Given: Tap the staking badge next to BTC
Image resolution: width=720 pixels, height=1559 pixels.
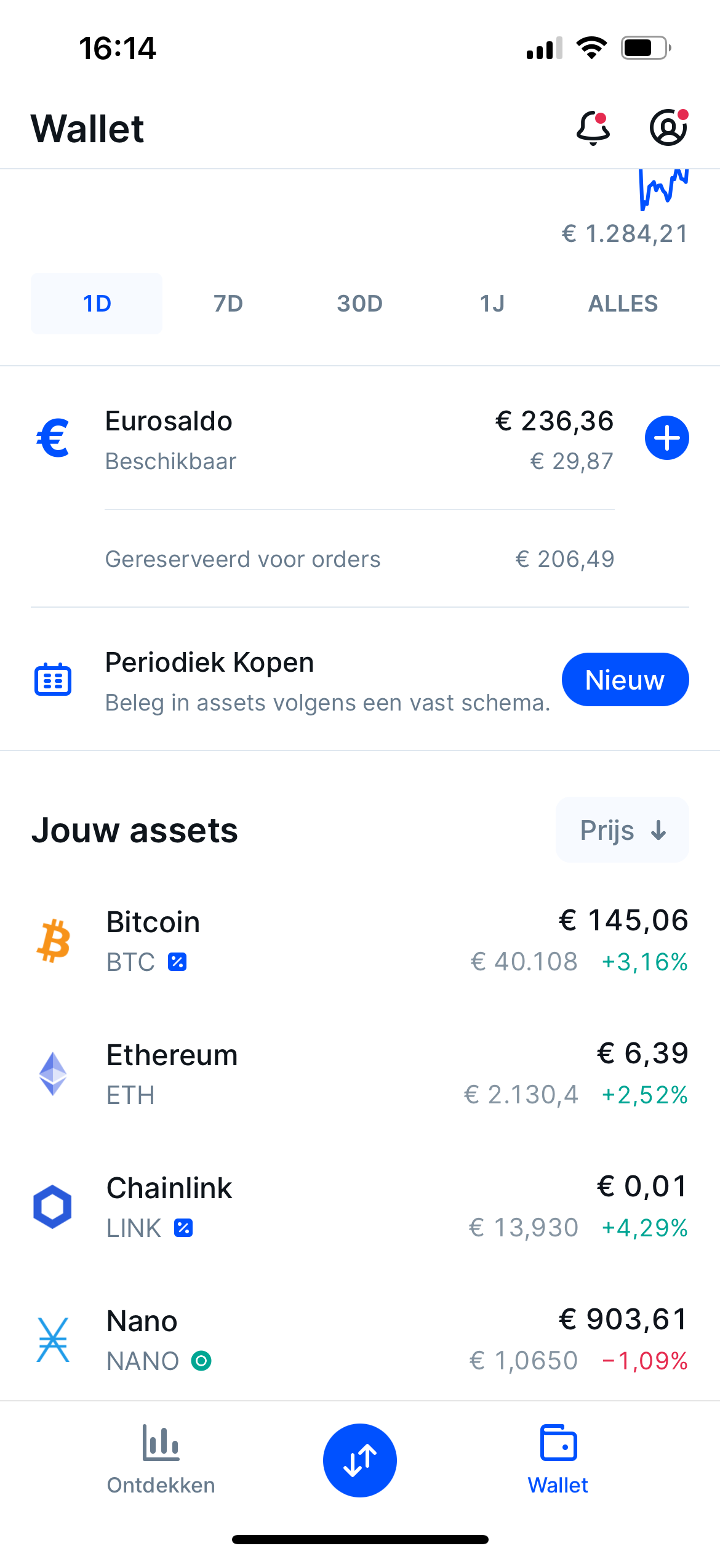Looking at the screenshot, I should point(177,962).
